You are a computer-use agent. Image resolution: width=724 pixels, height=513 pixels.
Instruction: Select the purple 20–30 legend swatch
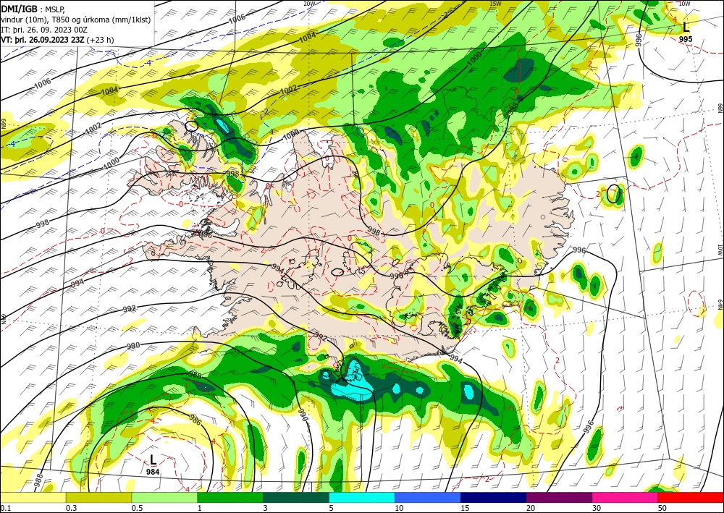click(x=559, y=497)
